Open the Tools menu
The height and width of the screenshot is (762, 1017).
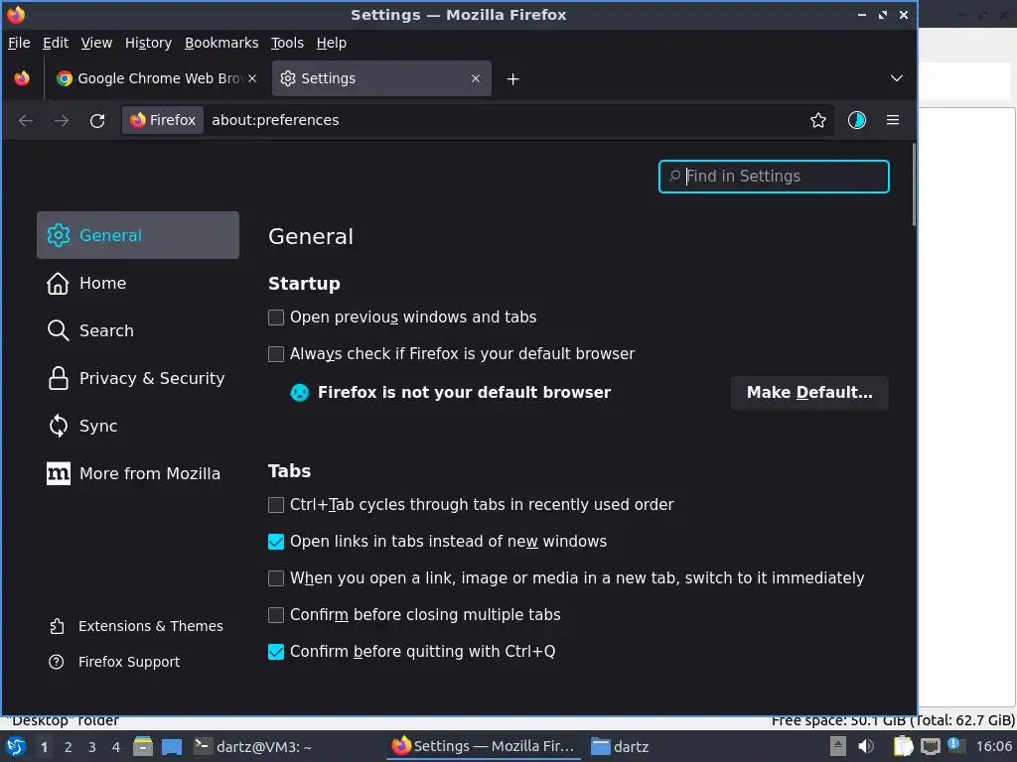[x=287, y=43]
